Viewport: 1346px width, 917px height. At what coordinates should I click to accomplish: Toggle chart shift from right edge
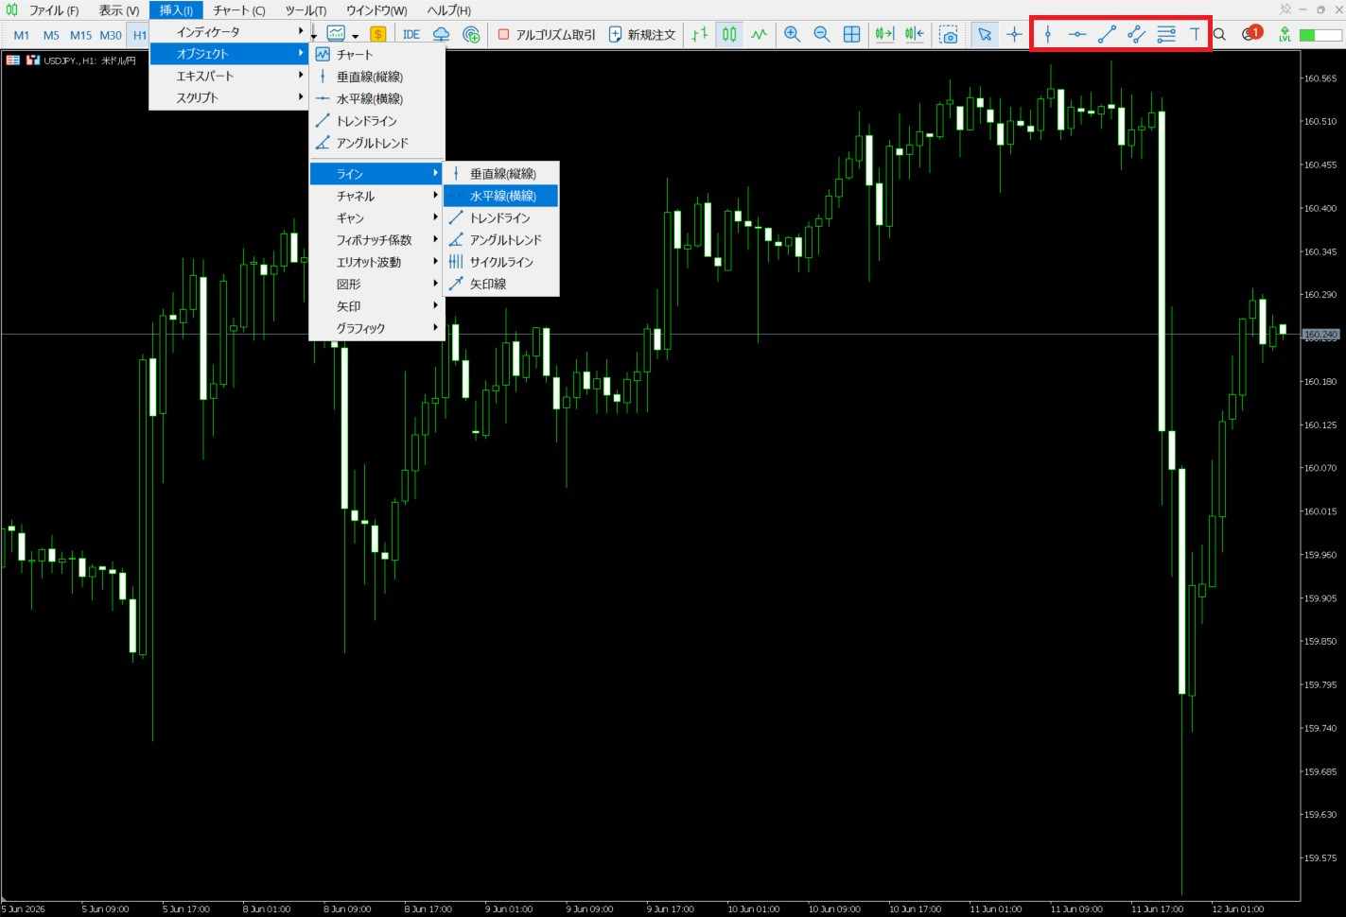click(x=915, y=35)
